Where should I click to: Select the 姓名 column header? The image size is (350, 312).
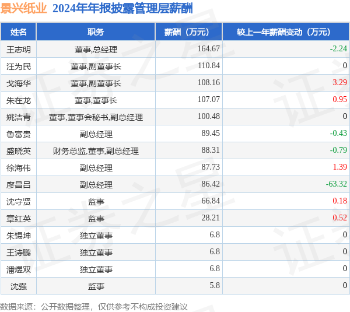click(x=18, y=31)
